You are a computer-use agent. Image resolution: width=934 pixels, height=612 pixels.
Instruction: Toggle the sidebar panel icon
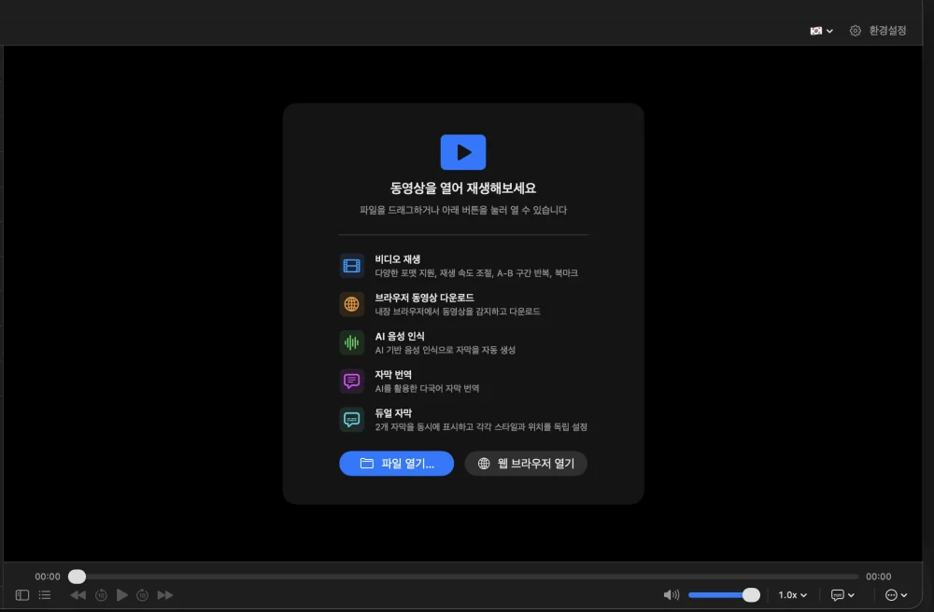(x=22, y=595)
